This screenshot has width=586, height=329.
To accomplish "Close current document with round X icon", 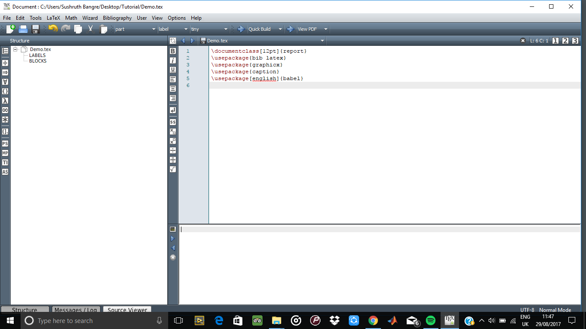I will [x=523, y=41].
